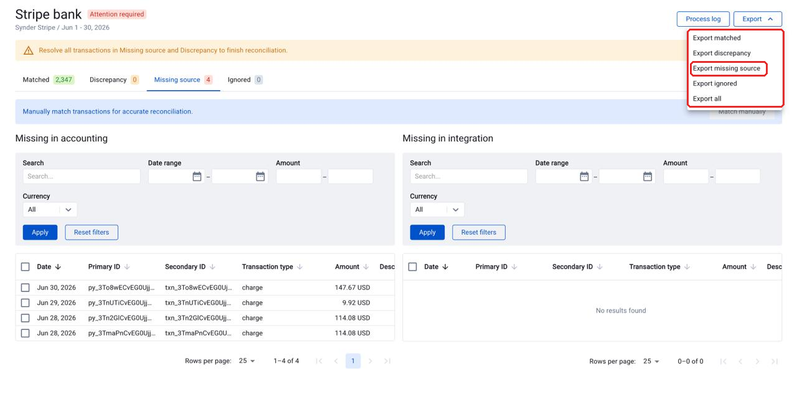Sort integration table by Primary ID arrow

click(x=514, y=267)
